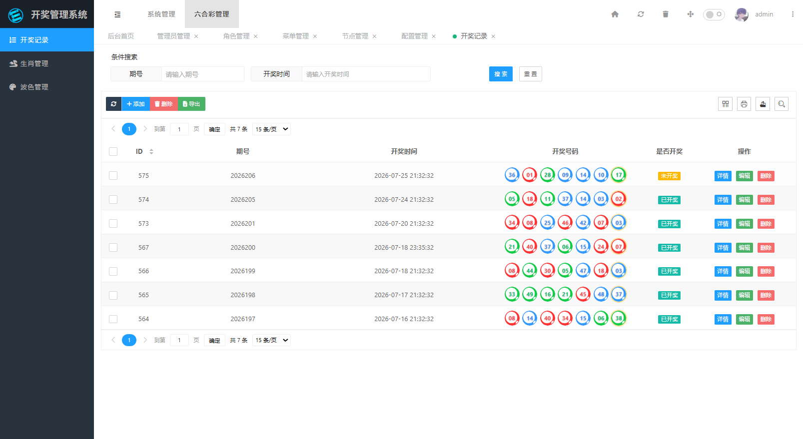Refresh the table with the dark button
This screenshot has width=803, height=439.
click(x=113, y=104)
